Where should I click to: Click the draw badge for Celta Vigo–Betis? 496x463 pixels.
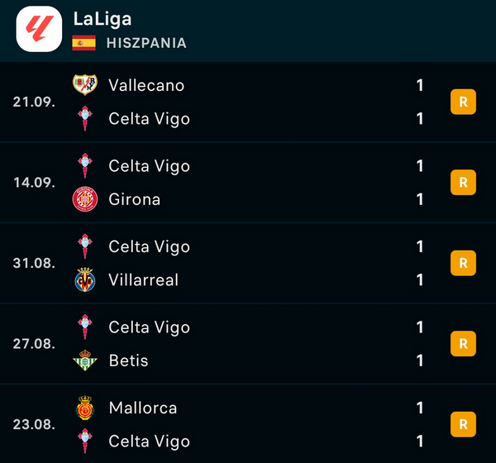[463, 343]
